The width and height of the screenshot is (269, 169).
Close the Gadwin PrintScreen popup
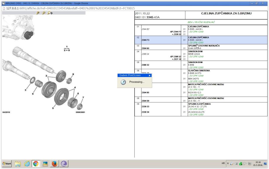149,76
